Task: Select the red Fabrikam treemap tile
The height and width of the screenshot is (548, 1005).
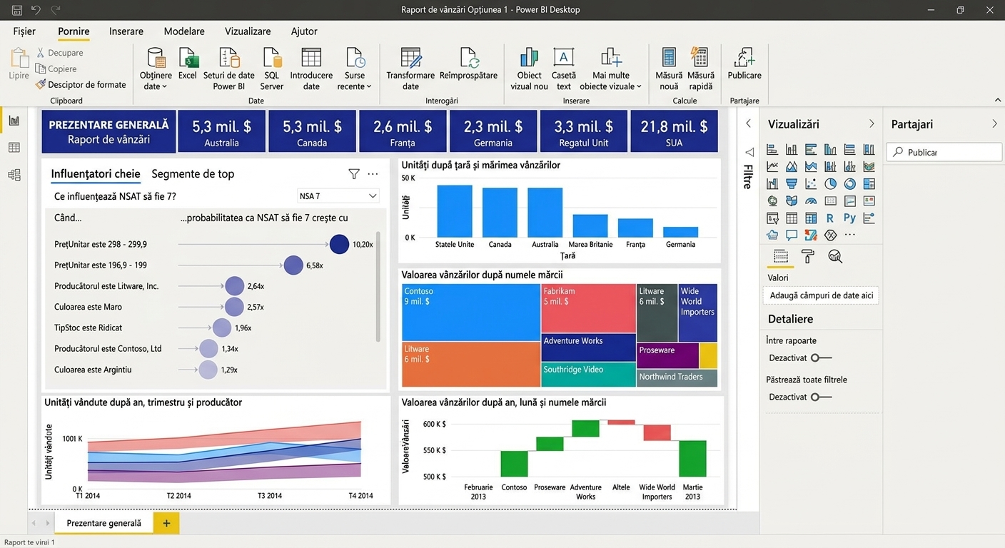Action: click(x=588, y=308)
